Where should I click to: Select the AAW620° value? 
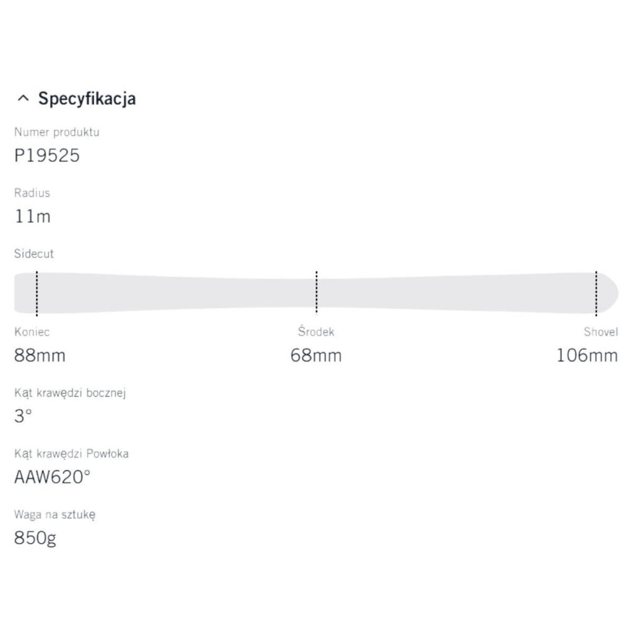(53, 477)
